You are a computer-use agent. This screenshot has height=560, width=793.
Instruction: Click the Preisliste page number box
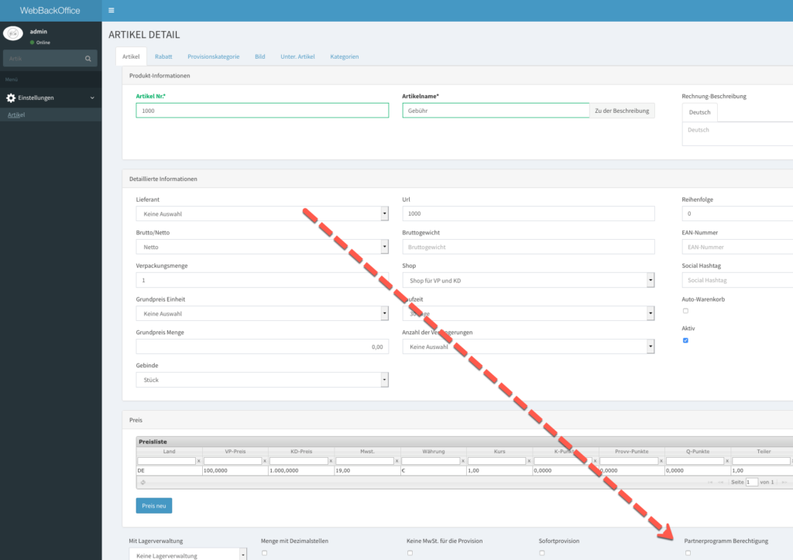point(752,482)
